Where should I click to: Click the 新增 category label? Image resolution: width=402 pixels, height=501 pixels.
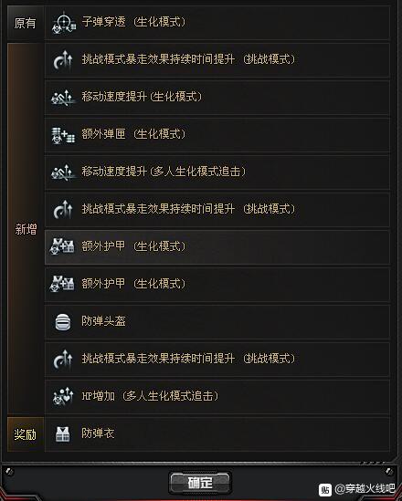click(26, 229)
